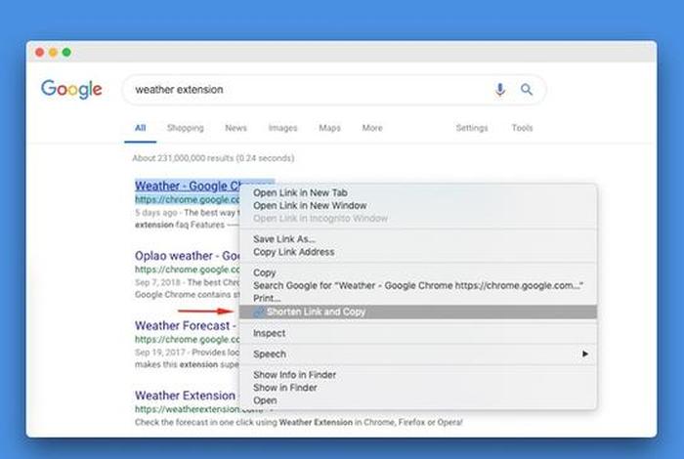Maximize the window with green button
The height and width of the screenshot is (459, 684).
click(x=66, y=53)
